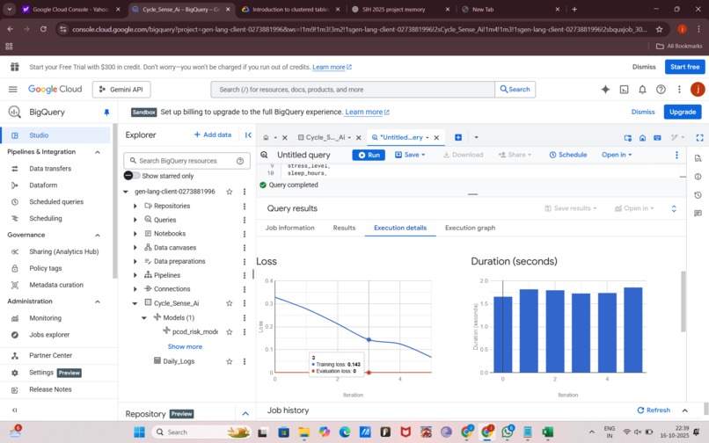The image size is (709, 443).
Task: Star the Cycle_Sense_Ai dataset
Action: 230,303
